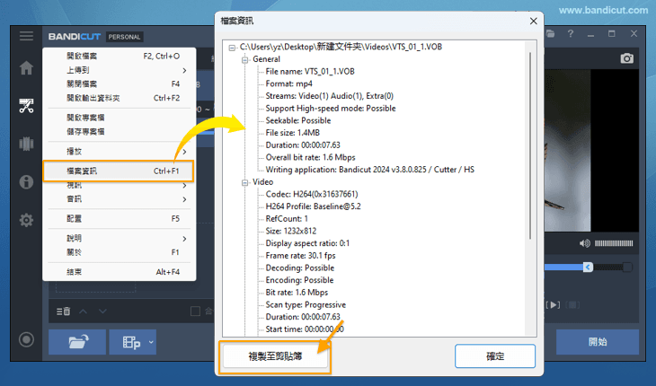Select 開啟檔案 menu item

click(x=120, y=56)
